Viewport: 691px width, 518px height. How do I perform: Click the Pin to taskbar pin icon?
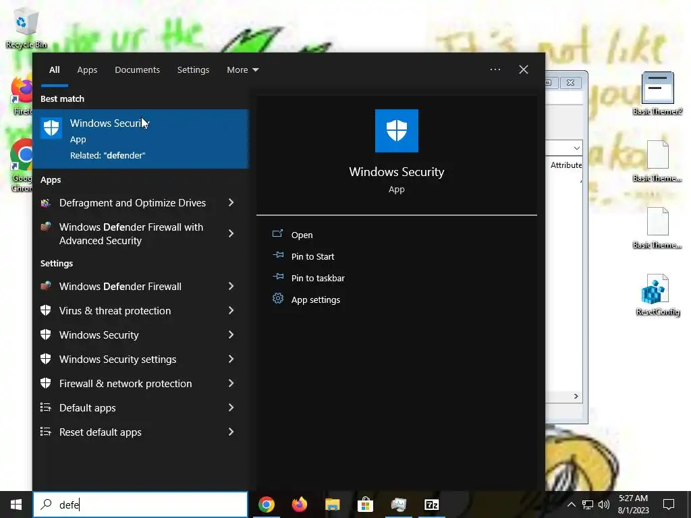(277, 277)
